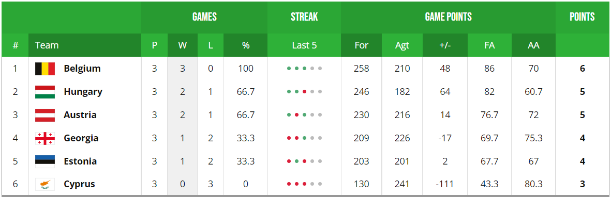Open the Hungary team link
Viewport: 611px width, 197px height.
tap(83, 92)
